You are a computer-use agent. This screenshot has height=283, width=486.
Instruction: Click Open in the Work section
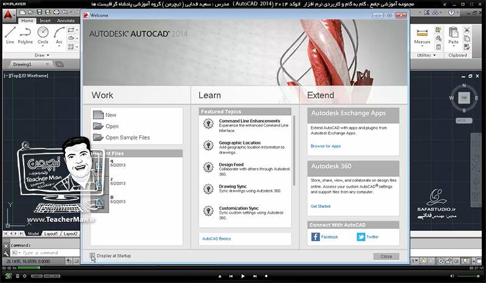[106, 126]
